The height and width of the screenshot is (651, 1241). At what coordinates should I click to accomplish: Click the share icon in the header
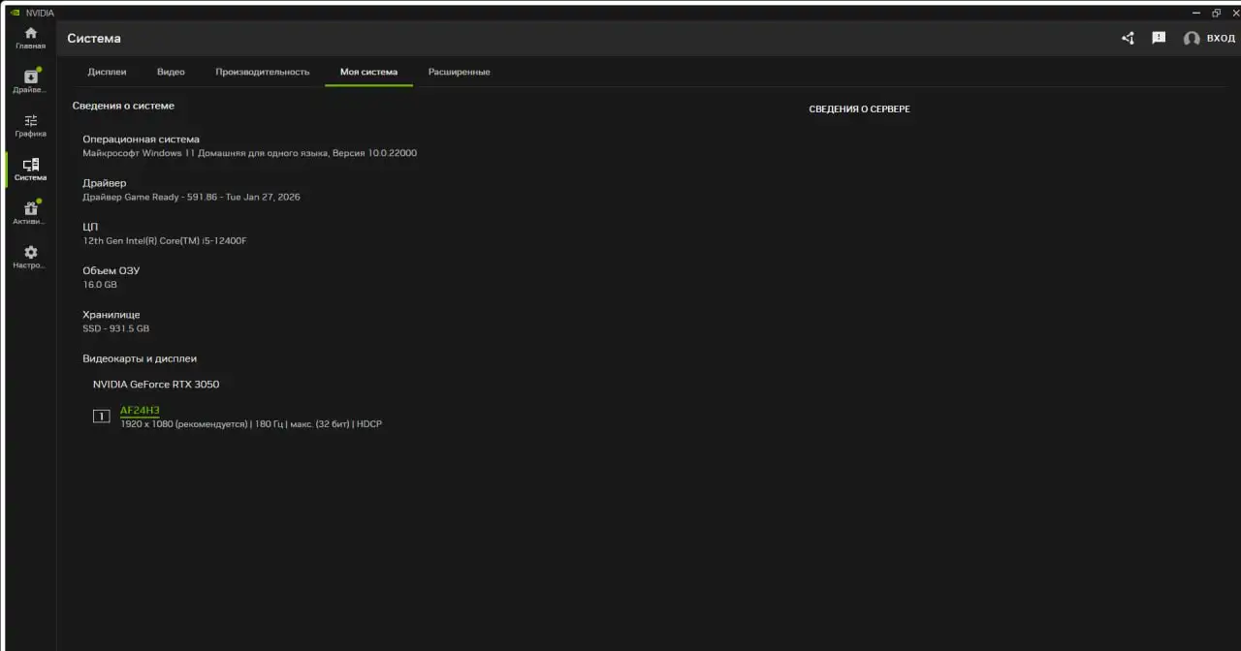[x=1128, y=38]
